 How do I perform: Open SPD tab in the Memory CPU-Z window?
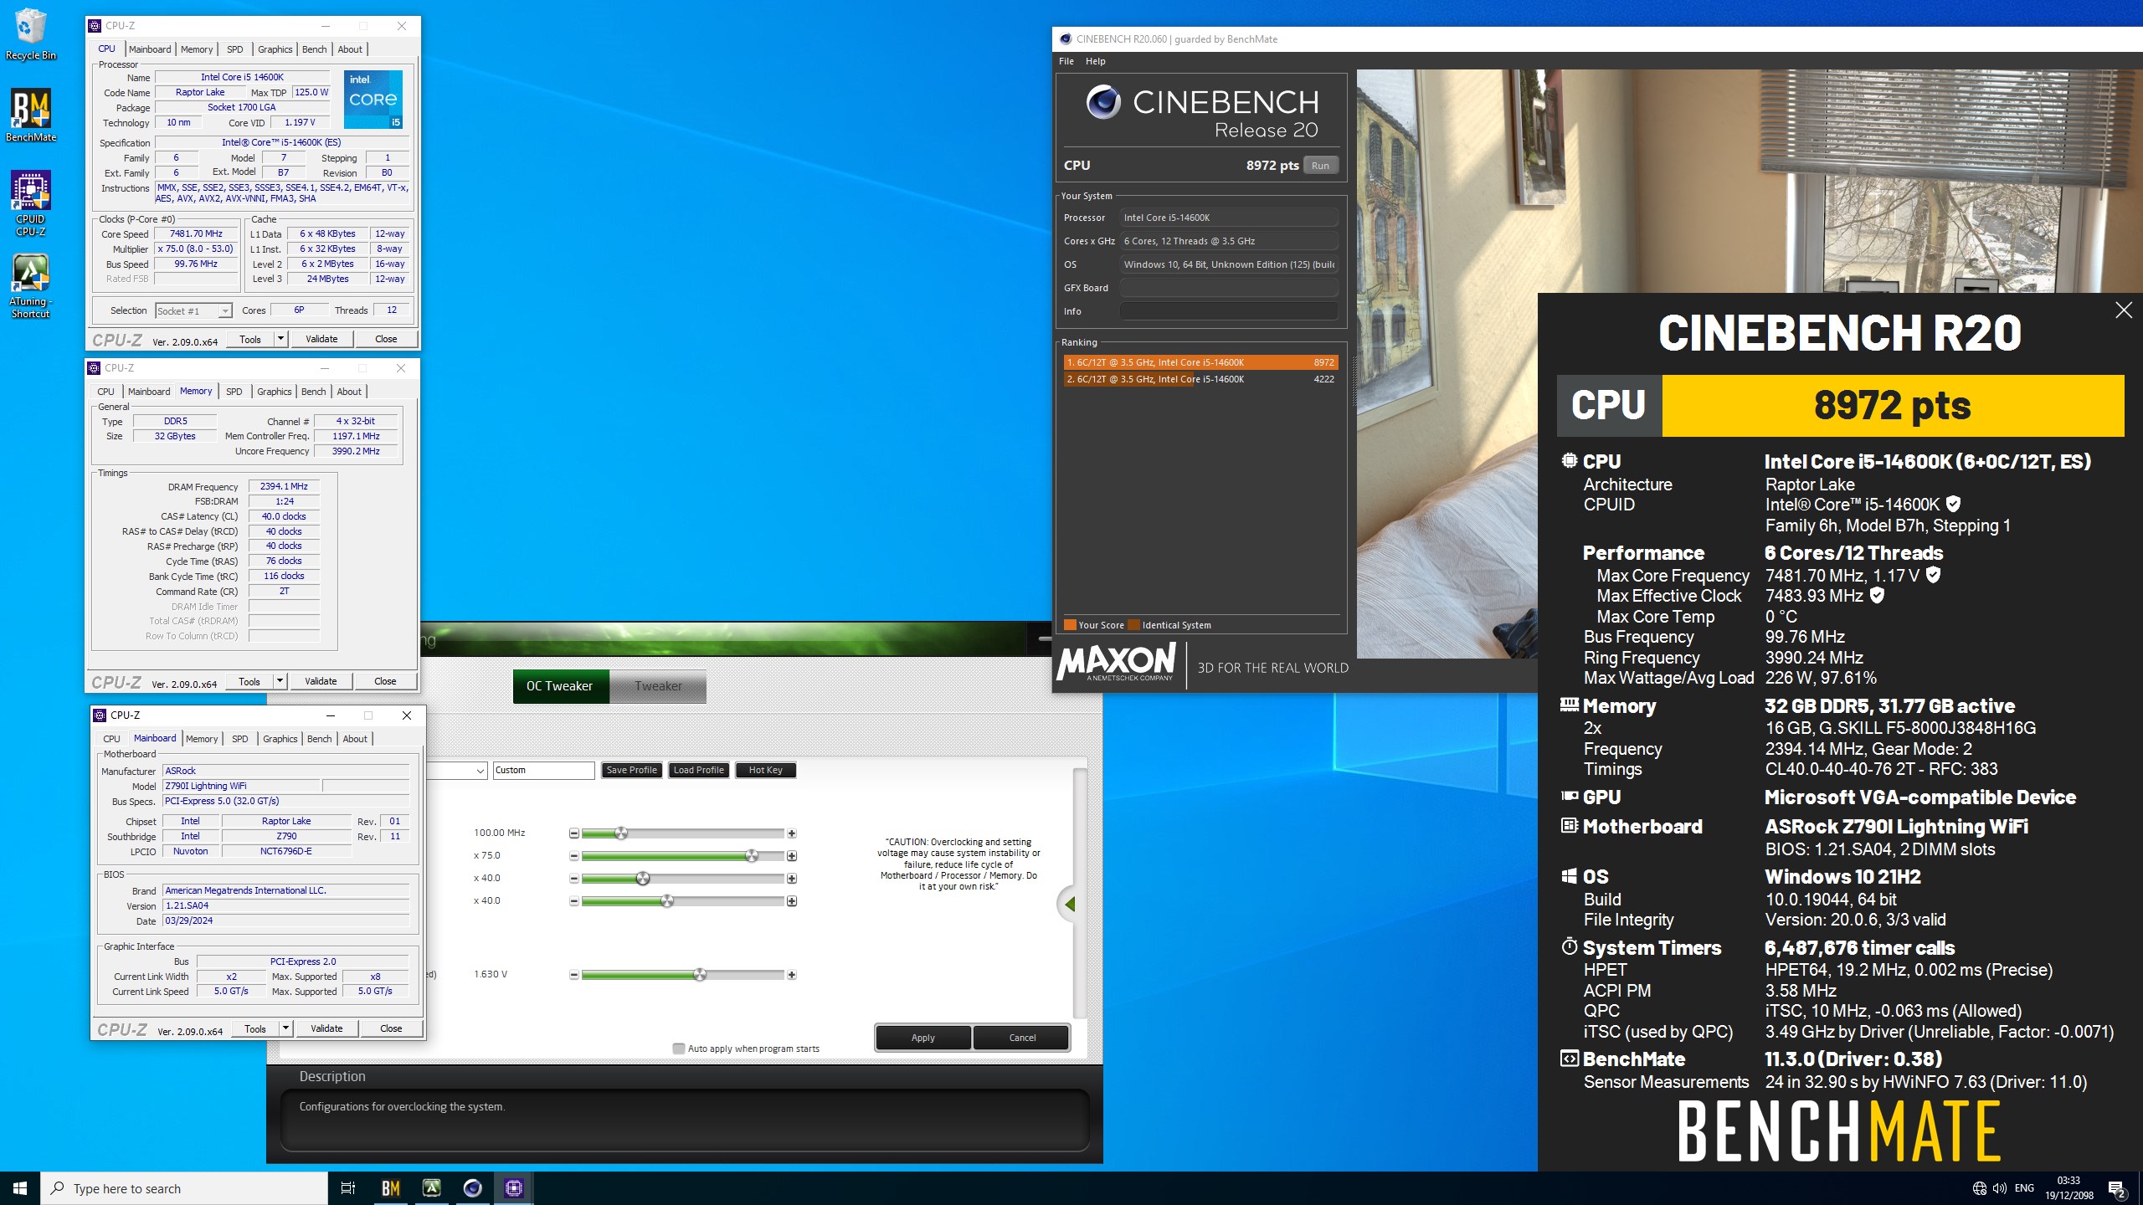pyautogui.click(x=234, y=392)
